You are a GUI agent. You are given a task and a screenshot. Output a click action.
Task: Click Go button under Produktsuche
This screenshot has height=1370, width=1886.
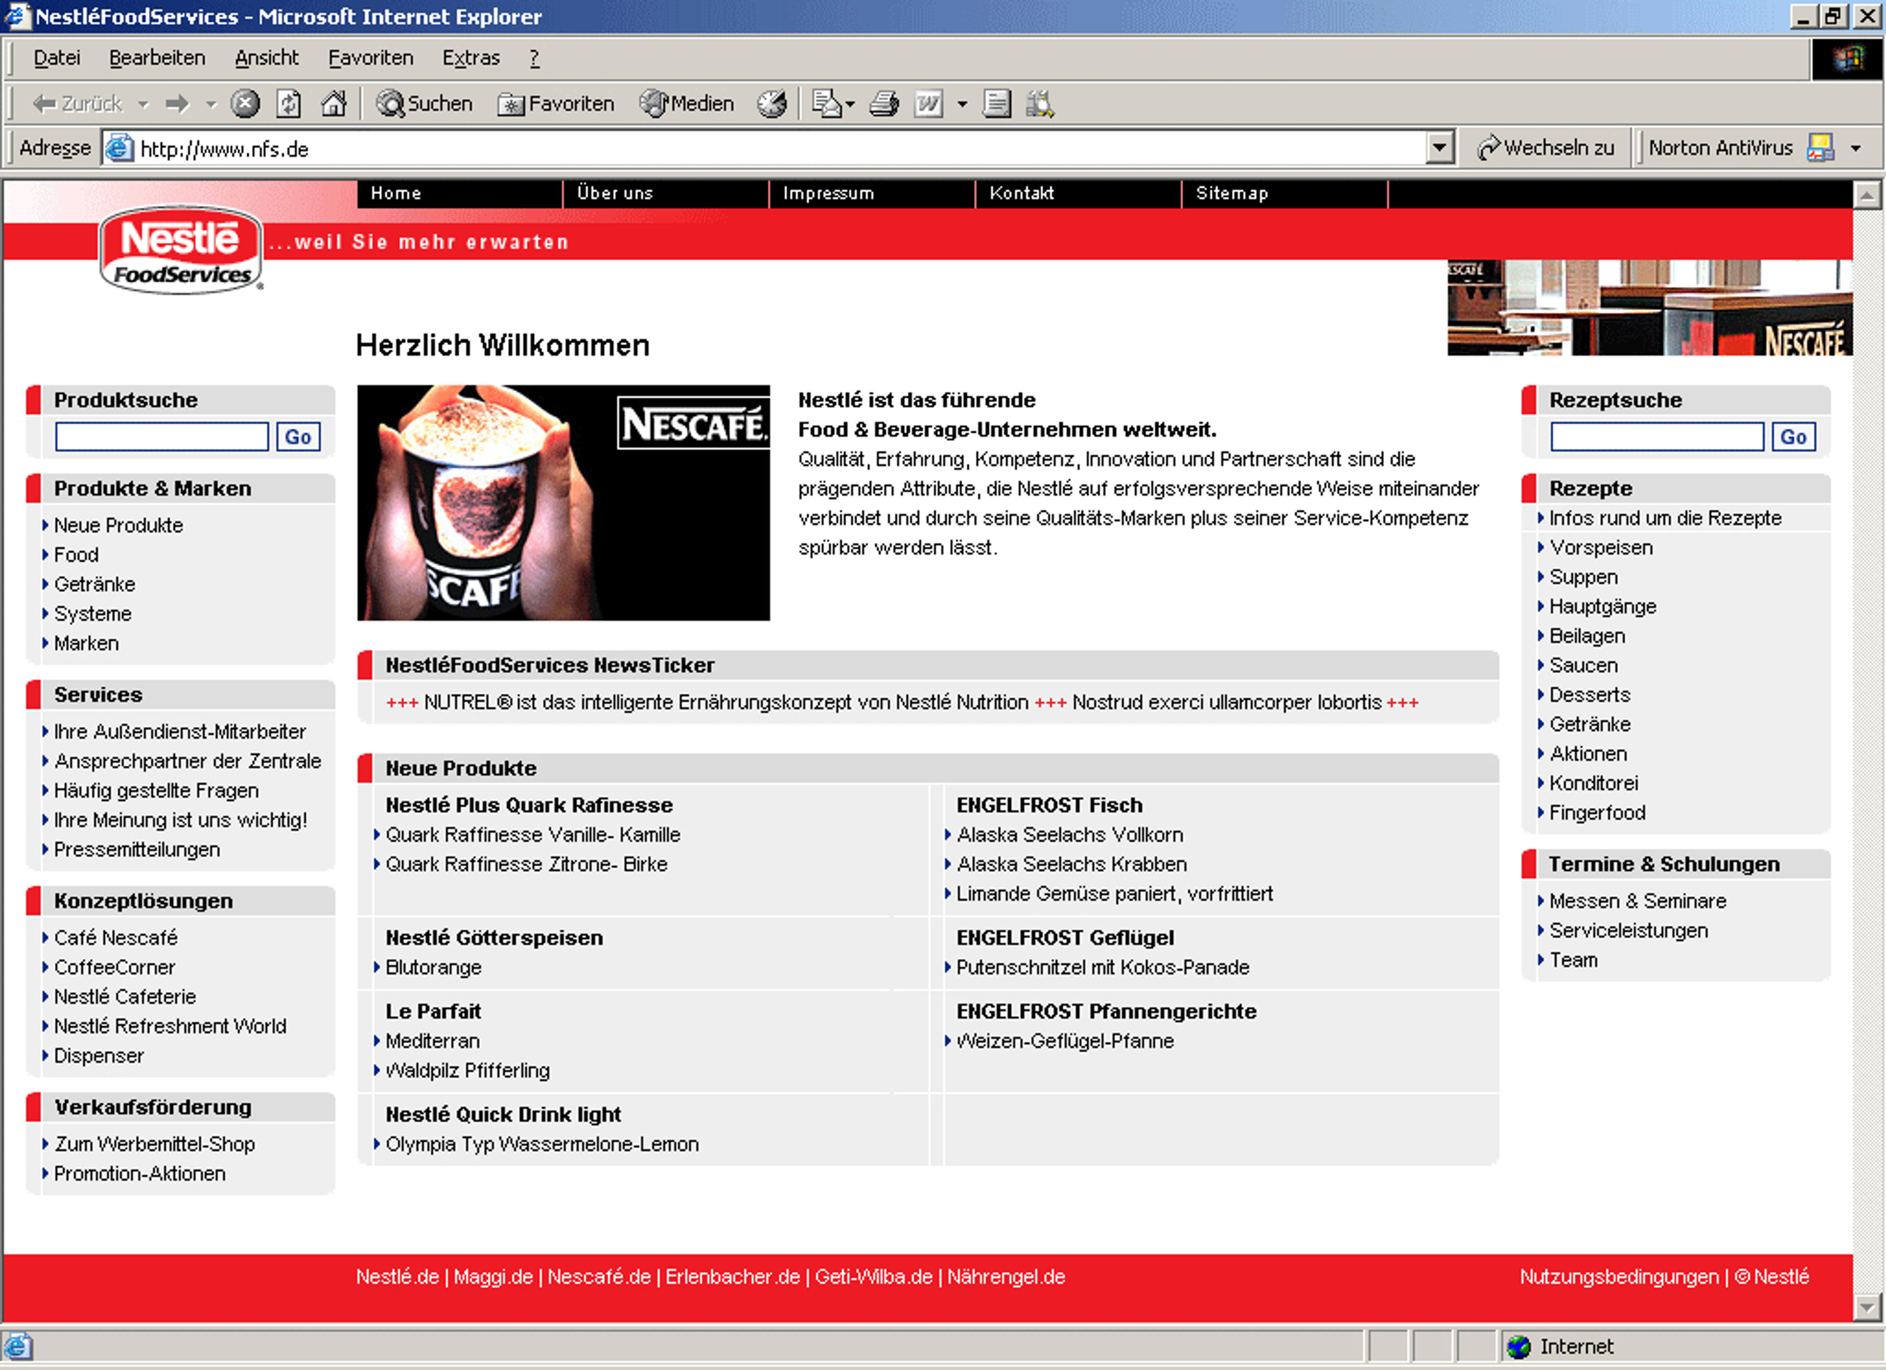click(x=298, y=437)
